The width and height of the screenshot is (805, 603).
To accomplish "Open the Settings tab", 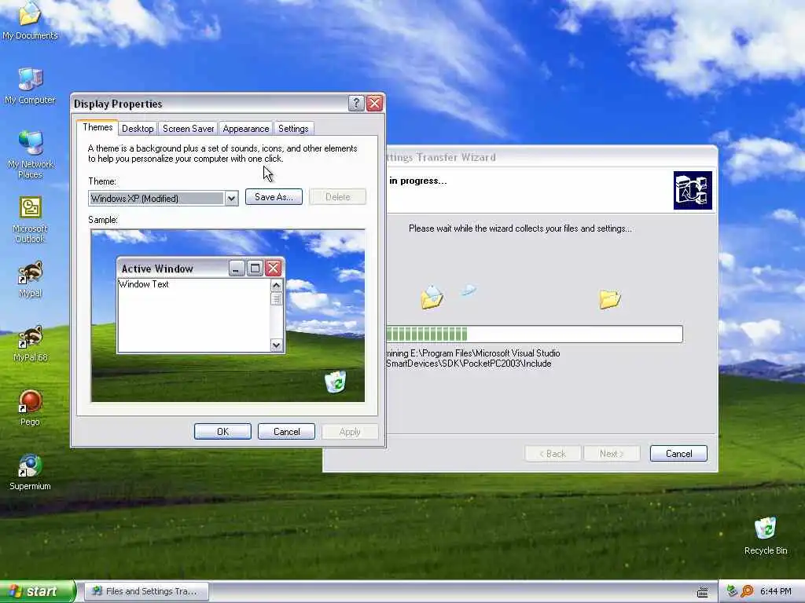I will [293, 129].
